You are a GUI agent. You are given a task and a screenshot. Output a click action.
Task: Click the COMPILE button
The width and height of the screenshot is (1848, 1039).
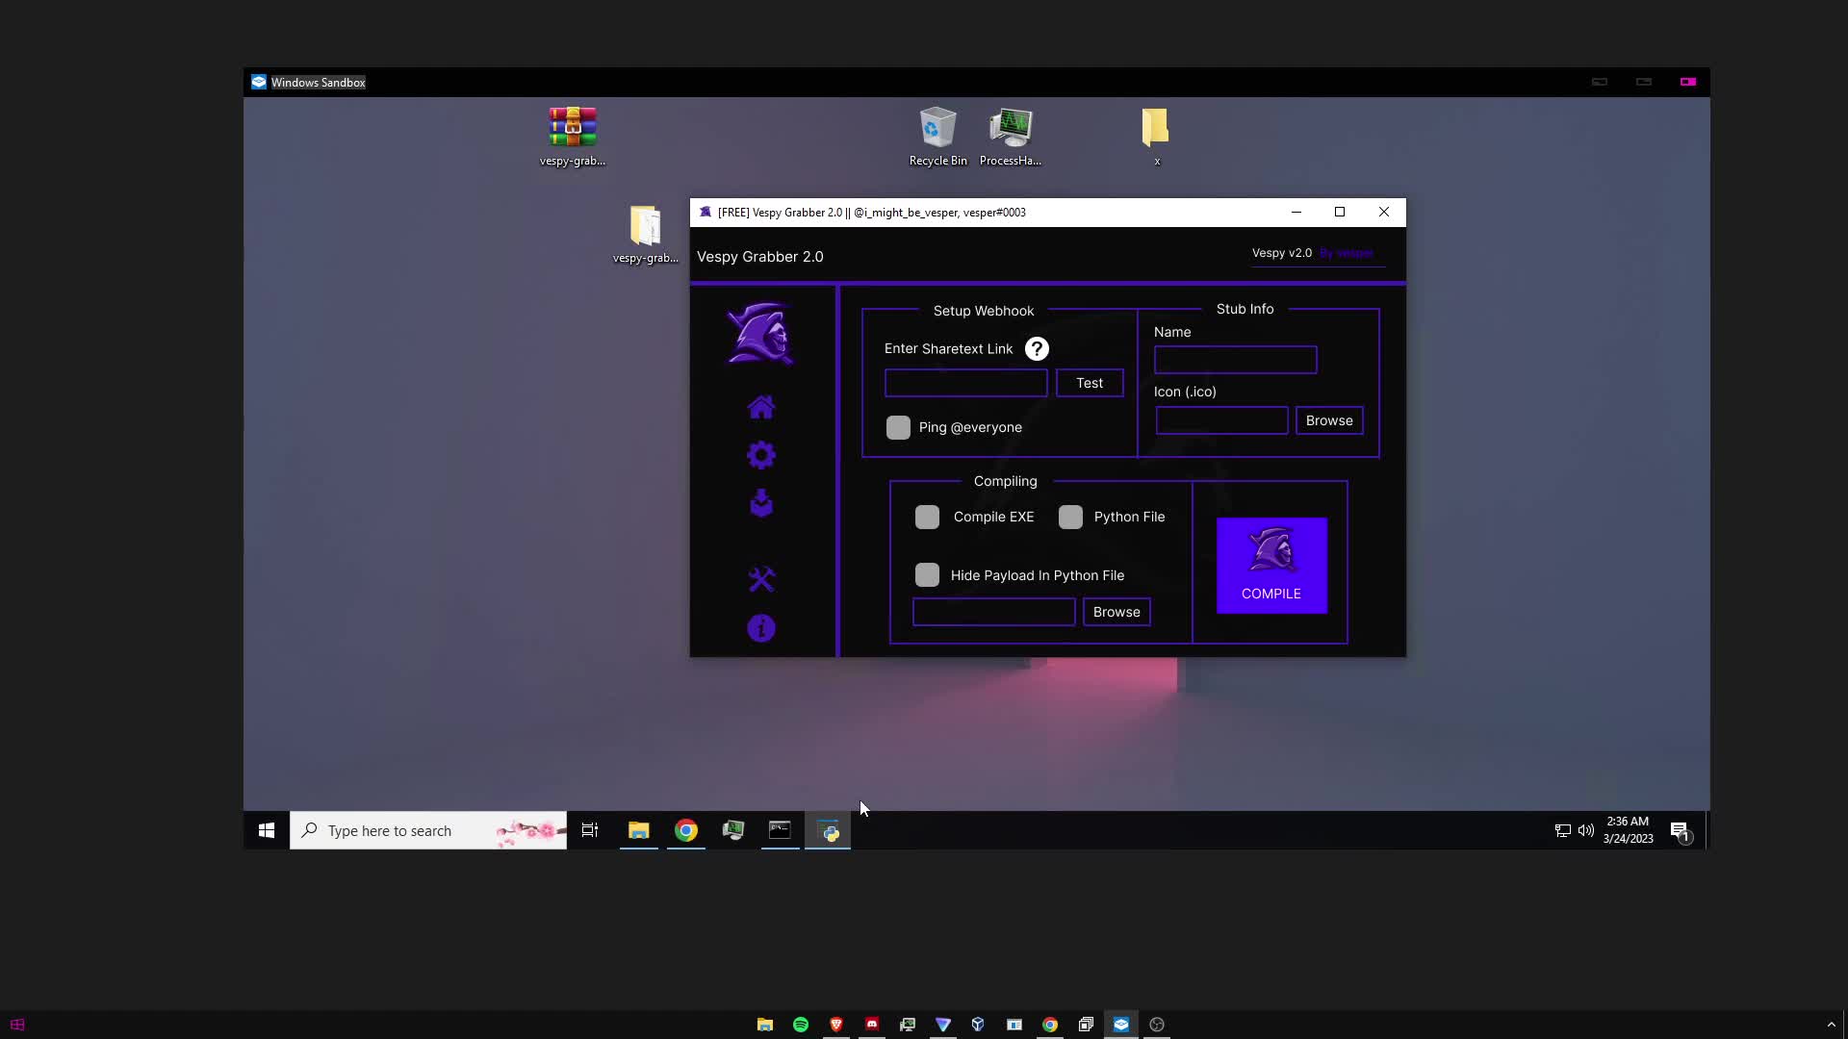[1271, 567]
